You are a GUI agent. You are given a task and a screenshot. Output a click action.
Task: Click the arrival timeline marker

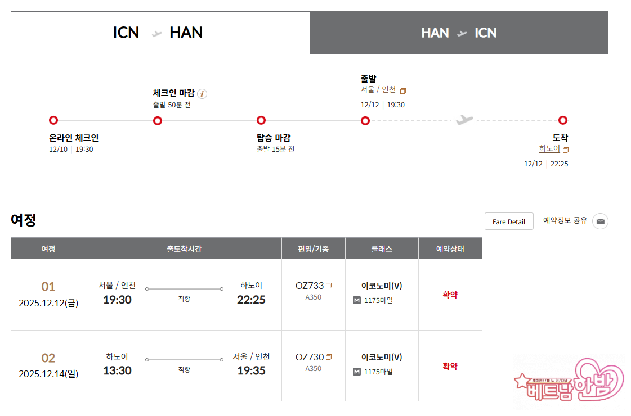(563, 120)
